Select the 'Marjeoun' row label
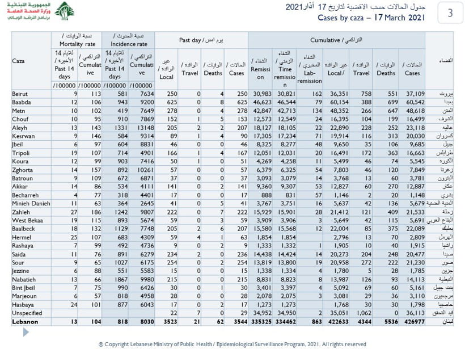 tap(24, 296)
